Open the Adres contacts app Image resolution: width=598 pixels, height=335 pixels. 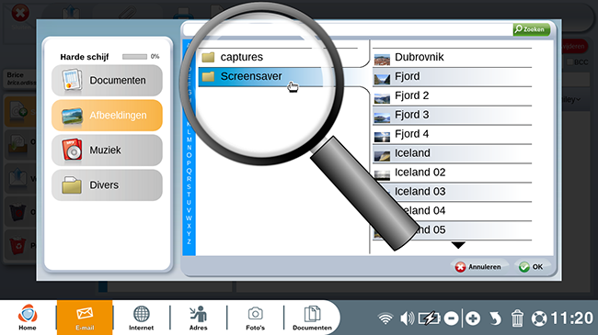click(199, 318)
